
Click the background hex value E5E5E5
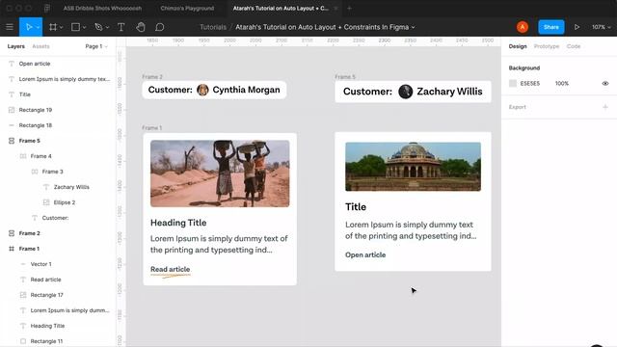[529, 84]
